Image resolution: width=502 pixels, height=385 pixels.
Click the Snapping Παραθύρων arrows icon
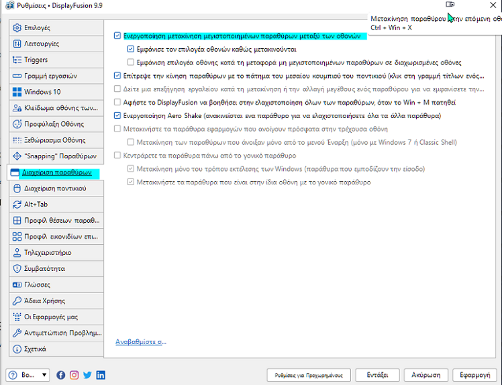click(x=17, y=156)
